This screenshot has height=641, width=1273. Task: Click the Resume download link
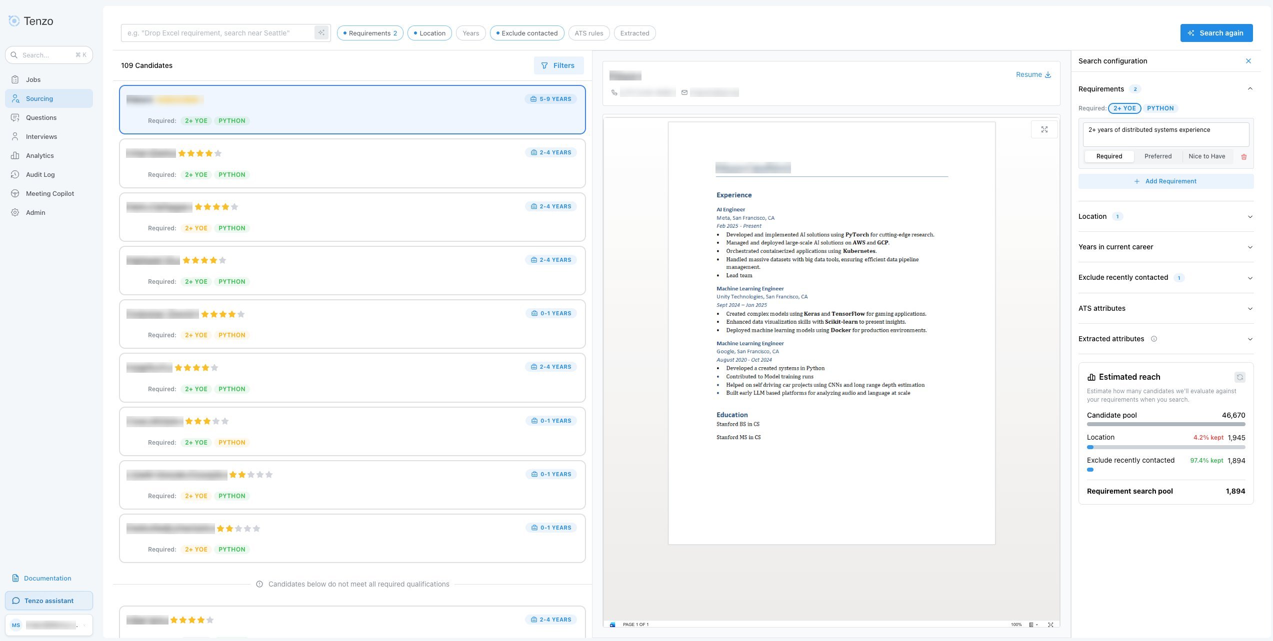(1033, 74)
